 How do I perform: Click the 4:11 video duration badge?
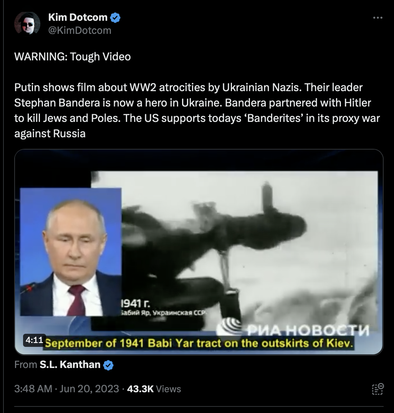tap(35, 340)
